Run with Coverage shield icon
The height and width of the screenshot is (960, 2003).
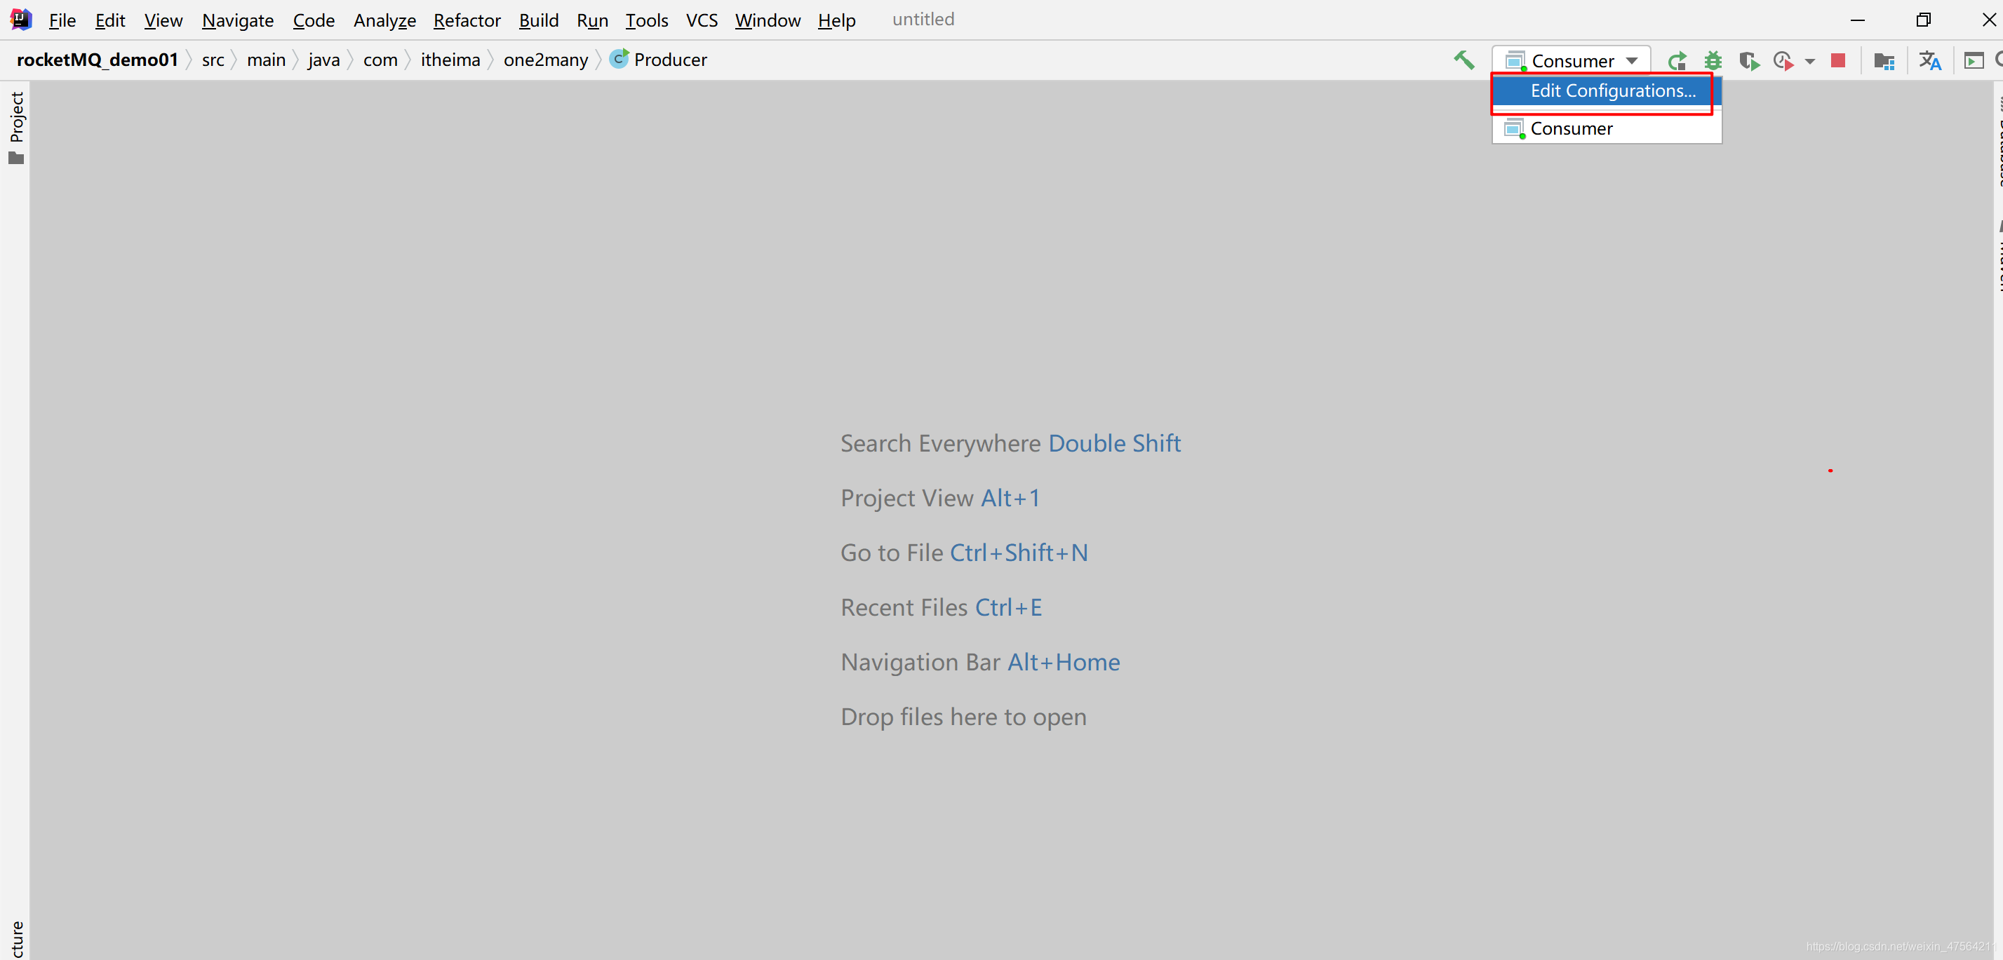[x=1749, y=60]
